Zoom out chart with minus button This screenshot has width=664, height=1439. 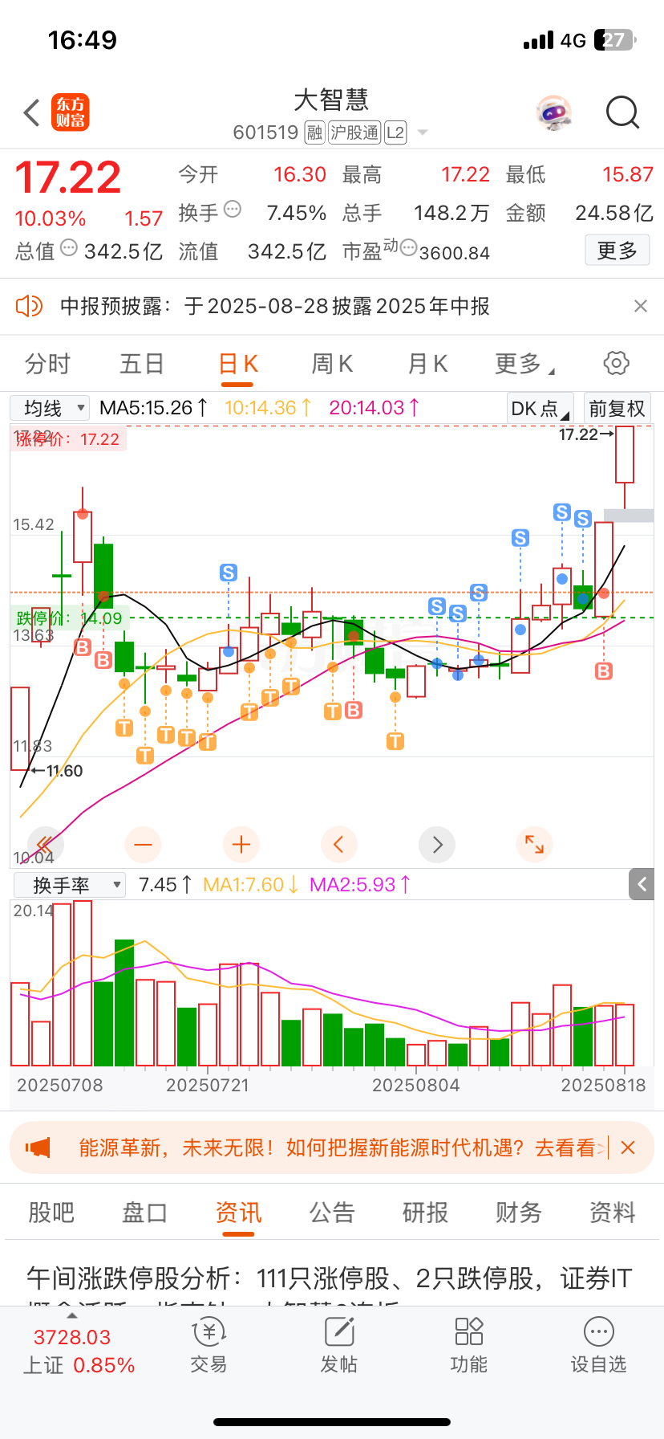click(144, 845)
